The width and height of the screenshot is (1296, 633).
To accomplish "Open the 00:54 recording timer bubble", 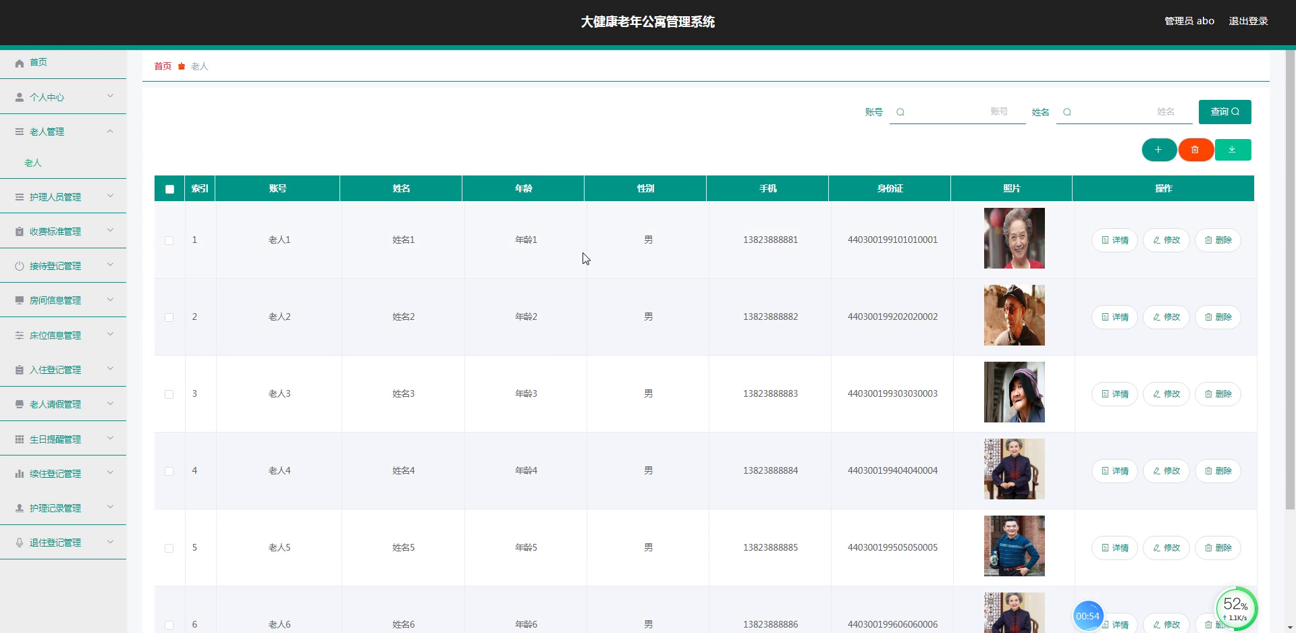I will point(1087,615).
